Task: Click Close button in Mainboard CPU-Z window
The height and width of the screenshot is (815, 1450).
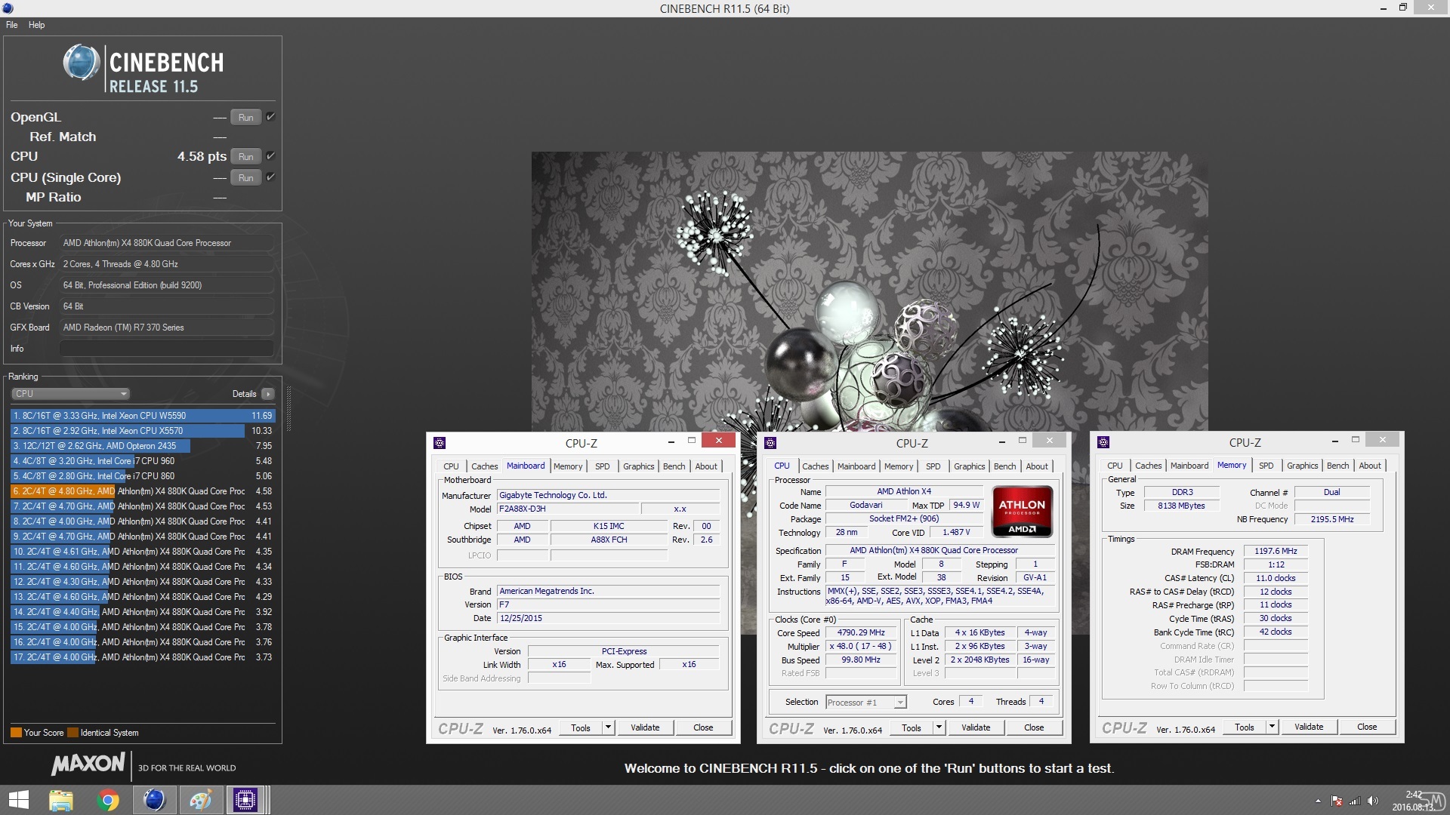Action: (703, 728)
